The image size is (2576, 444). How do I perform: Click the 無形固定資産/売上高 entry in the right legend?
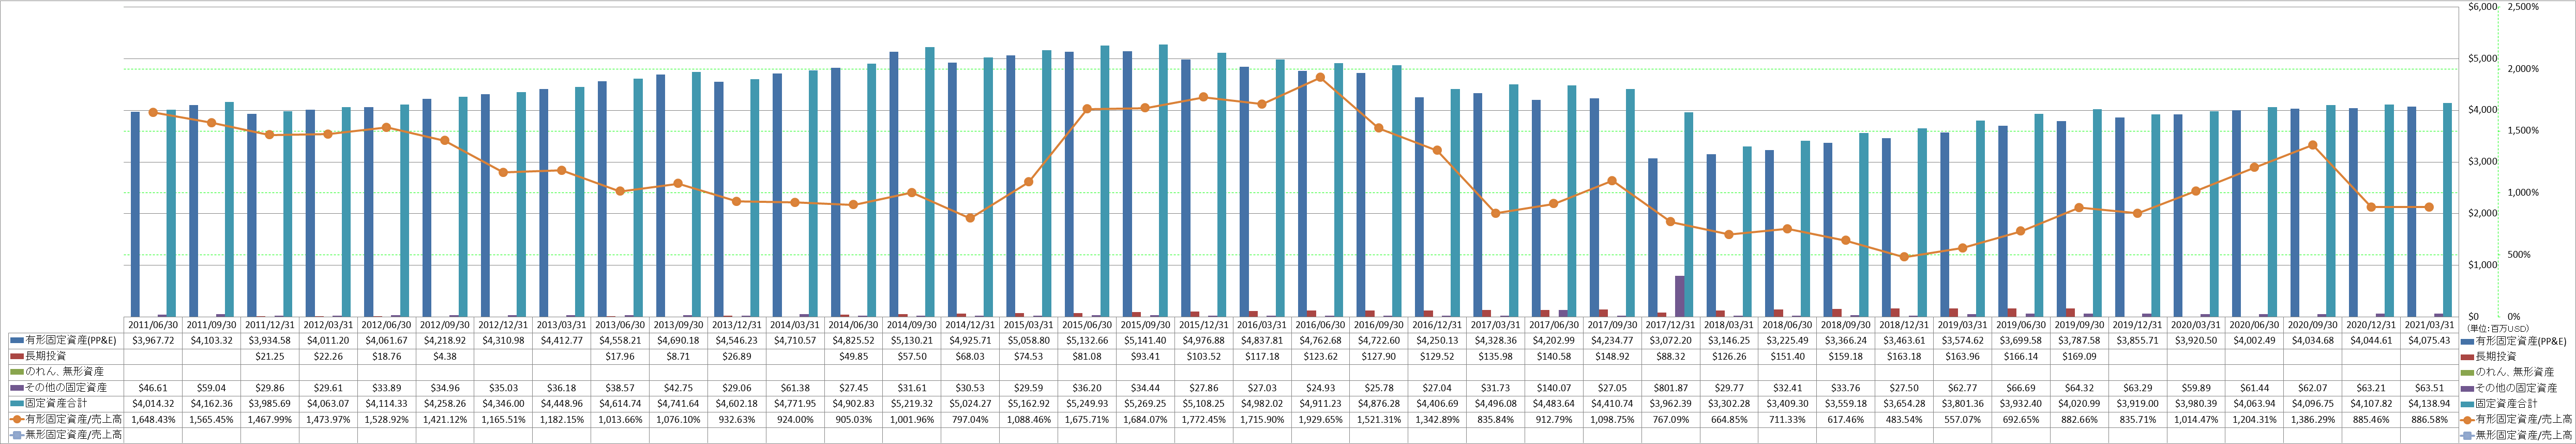coord(2516,434)
